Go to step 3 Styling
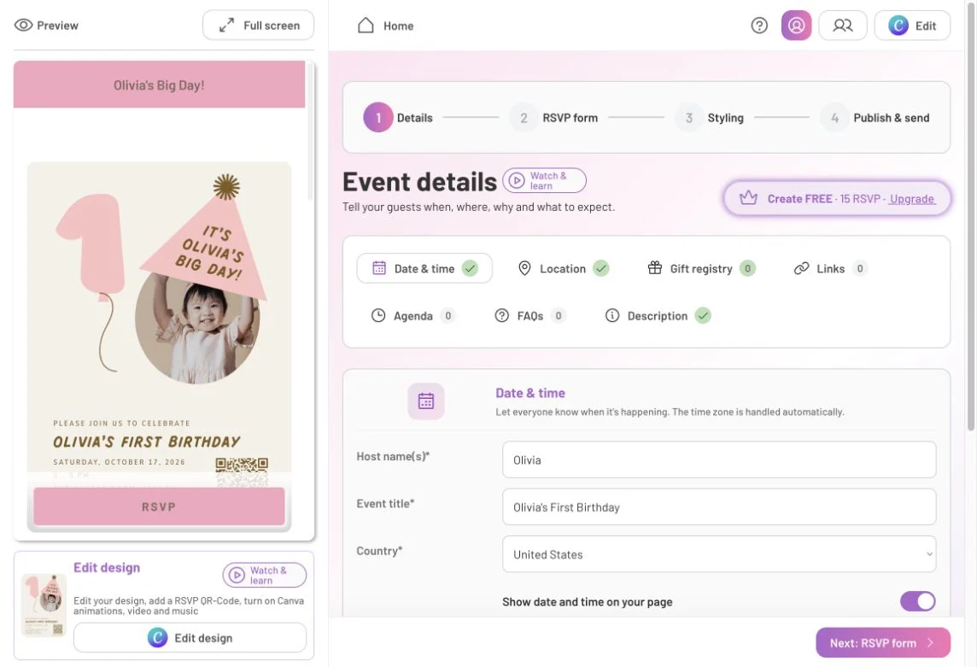This screenshot has height=667, width=977. [x=709, y=117]
